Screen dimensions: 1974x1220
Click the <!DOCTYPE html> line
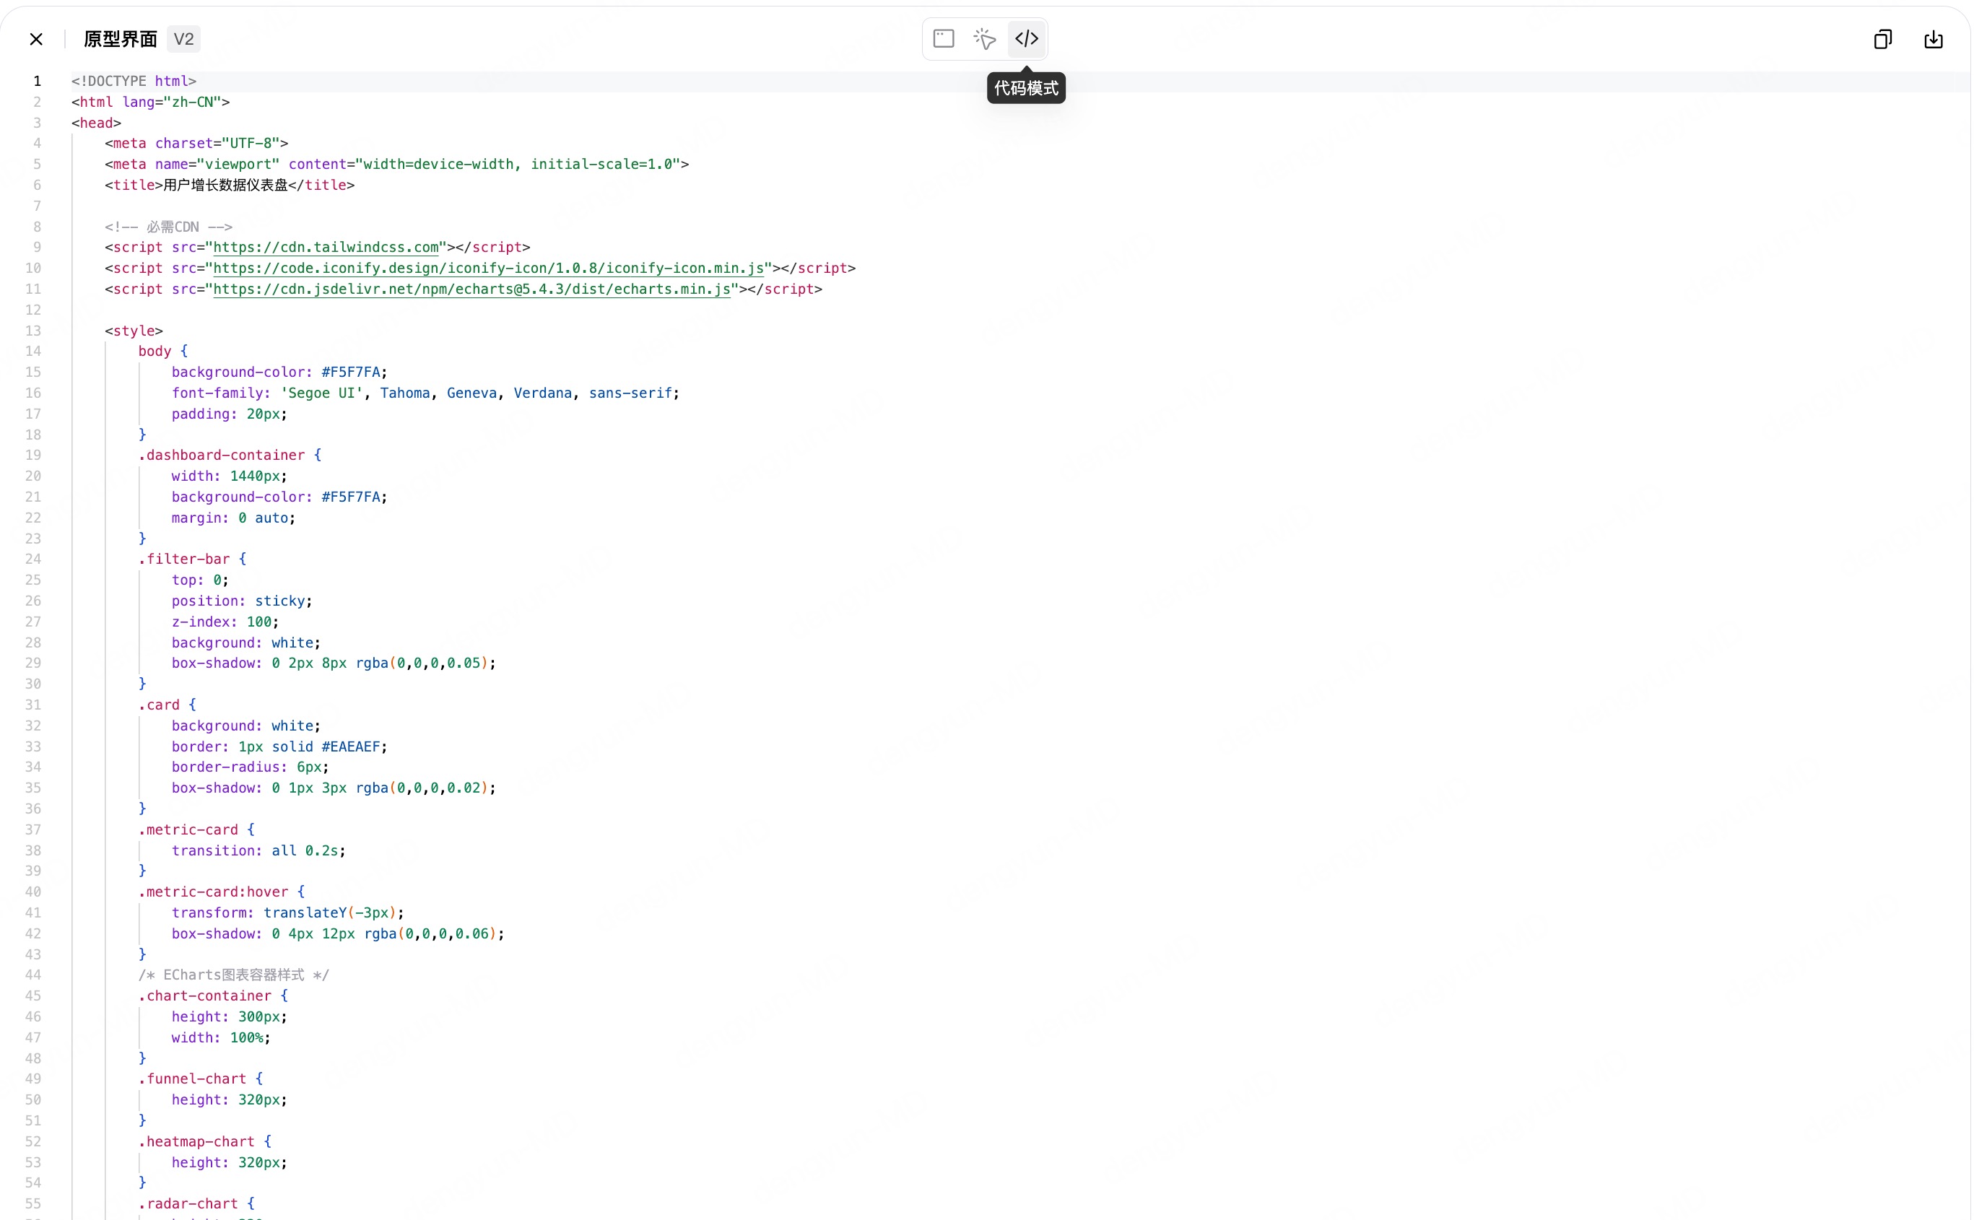[134, 81]
